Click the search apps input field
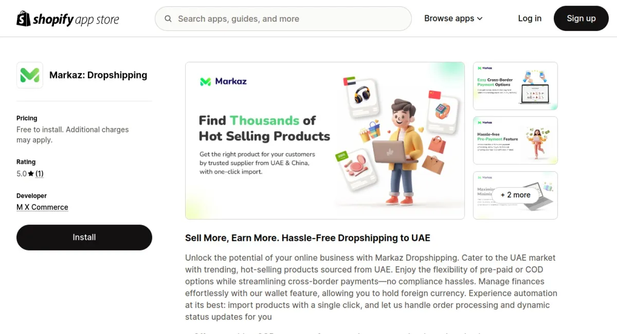Screen dimensions: 617x334 (x=283, y=18)
